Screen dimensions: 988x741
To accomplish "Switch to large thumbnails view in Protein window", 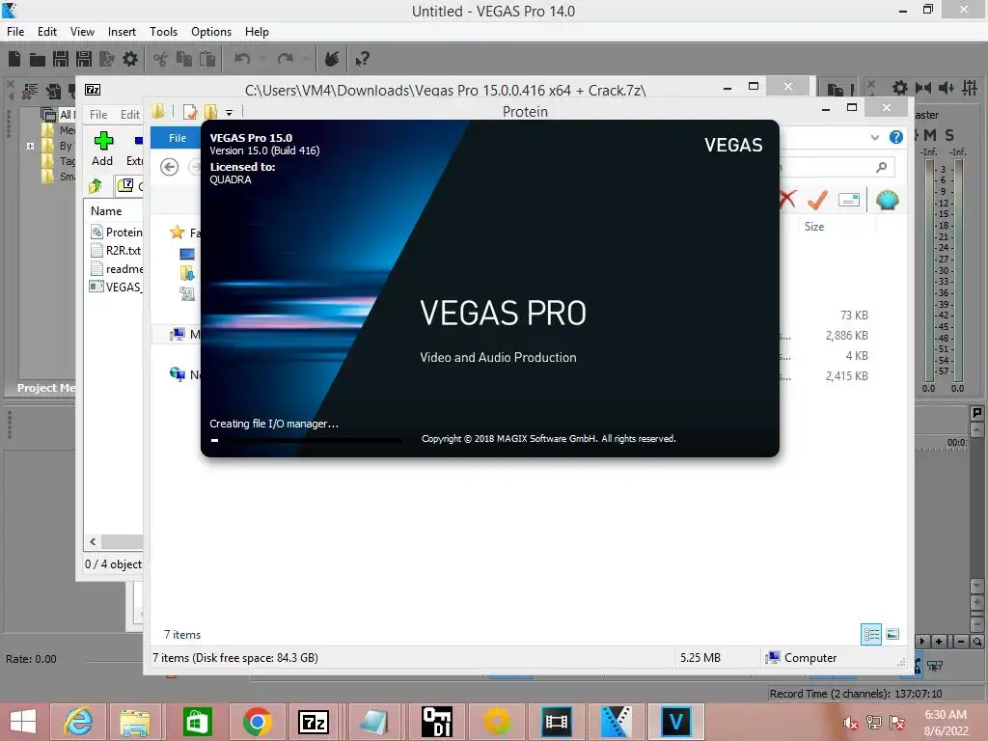I will (x=892, y=634).
